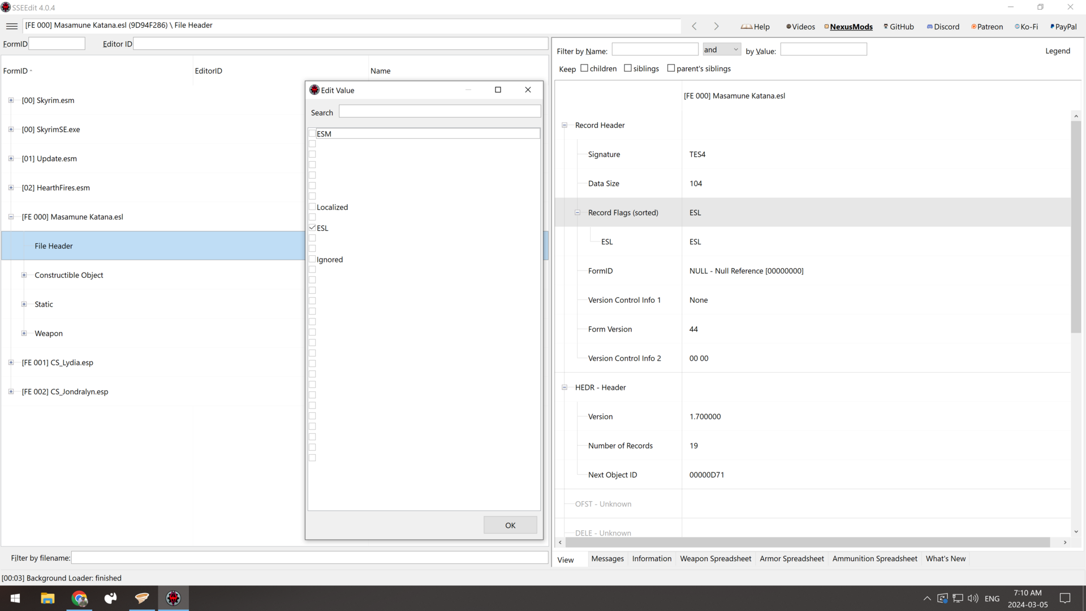
Task: Uncheck the ESL flag checkbox
Action: point(312,227)
